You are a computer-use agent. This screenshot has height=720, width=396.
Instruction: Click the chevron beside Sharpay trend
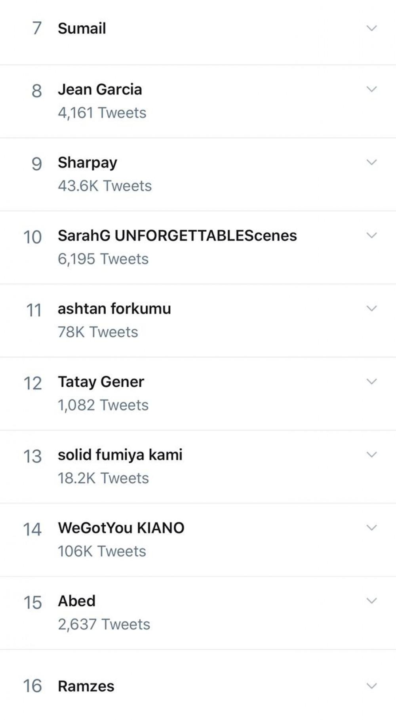[x=371, y=162]
